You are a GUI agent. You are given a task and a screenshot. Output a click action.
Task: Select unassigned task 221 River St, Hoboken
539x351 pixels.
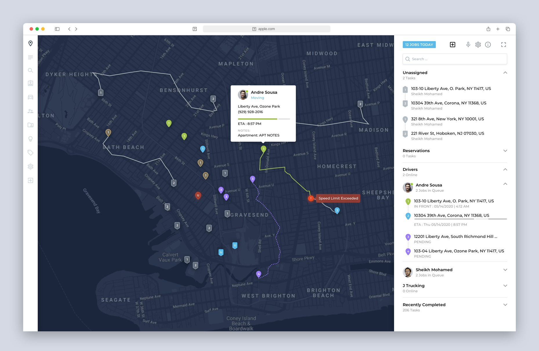(447, 133)
